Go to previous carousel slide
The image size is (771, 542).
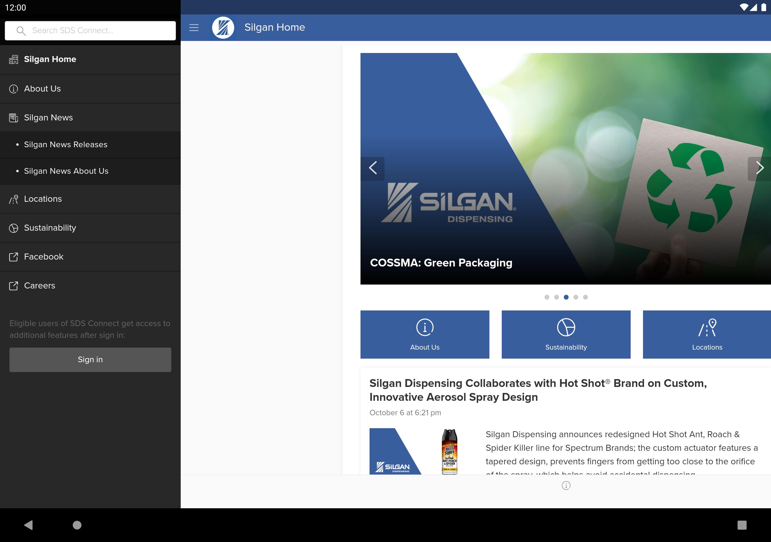point(373,169)
